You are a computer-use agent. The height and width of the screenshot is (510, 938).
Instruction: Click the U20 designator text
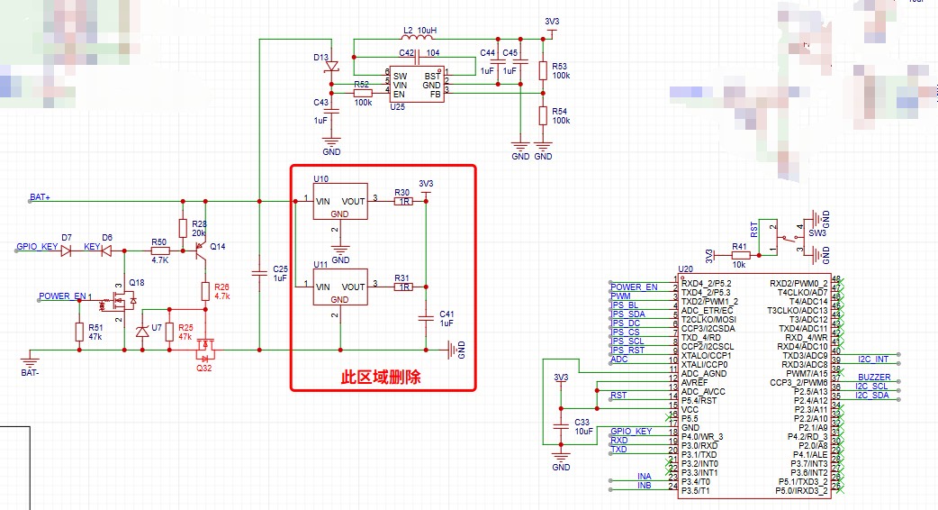pyautogui.click(x=686, y=269)
